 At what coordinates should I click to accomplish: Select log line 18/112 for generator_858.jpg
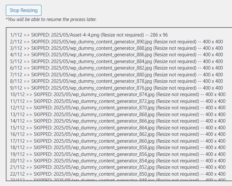[117, 148]
